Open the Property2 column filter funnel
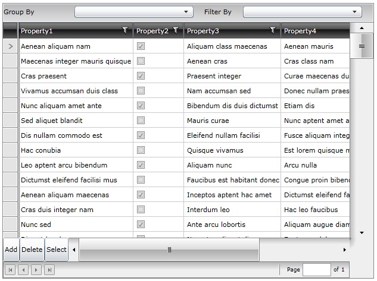This screenshot has height=281, width=377. pyautogui.click(x=176, y=30)
